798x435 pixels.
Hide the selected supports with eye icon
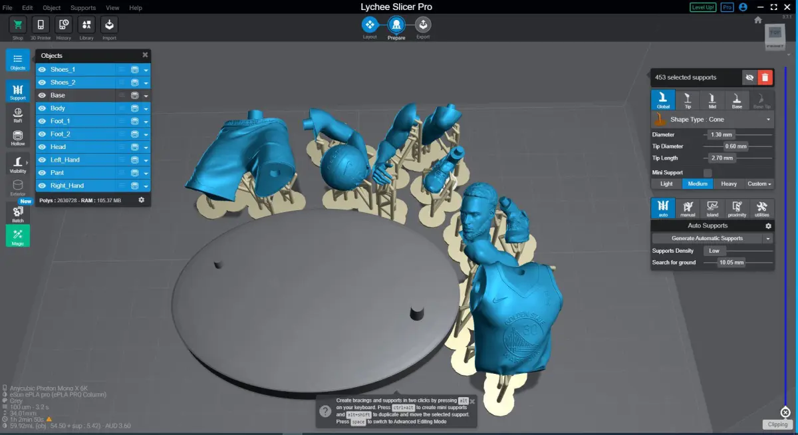pos(749,77)
